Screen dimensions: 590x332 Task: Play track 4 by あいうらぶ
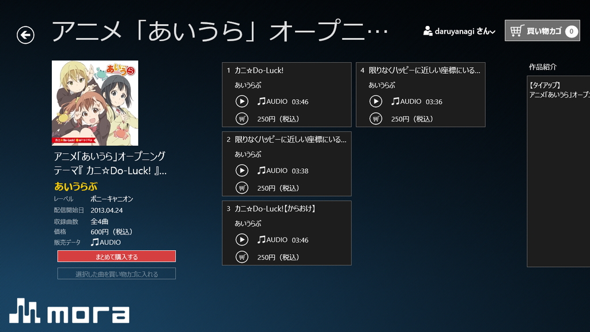click(x=375, y=101)
